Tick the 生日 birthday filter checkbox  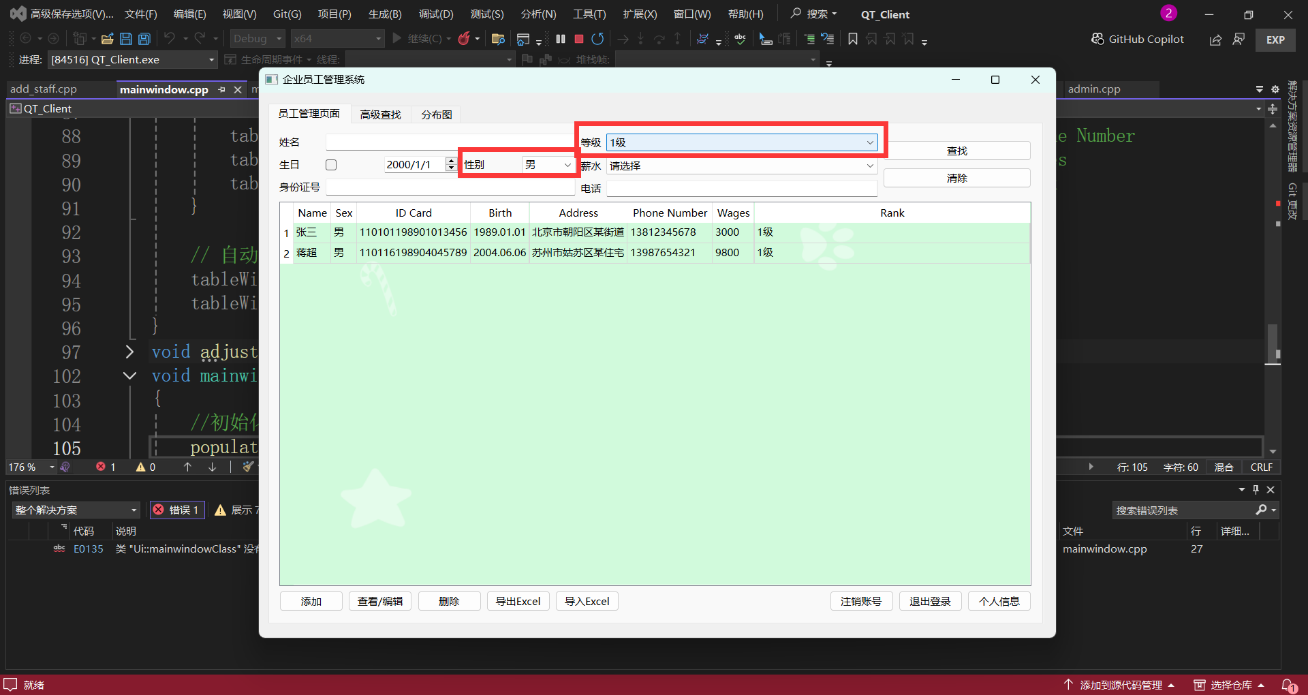331,165
